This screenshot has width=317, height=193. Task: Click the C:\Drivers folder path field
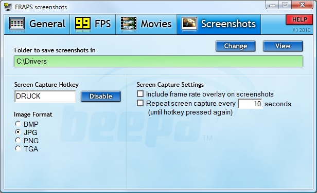click(158, 61)
